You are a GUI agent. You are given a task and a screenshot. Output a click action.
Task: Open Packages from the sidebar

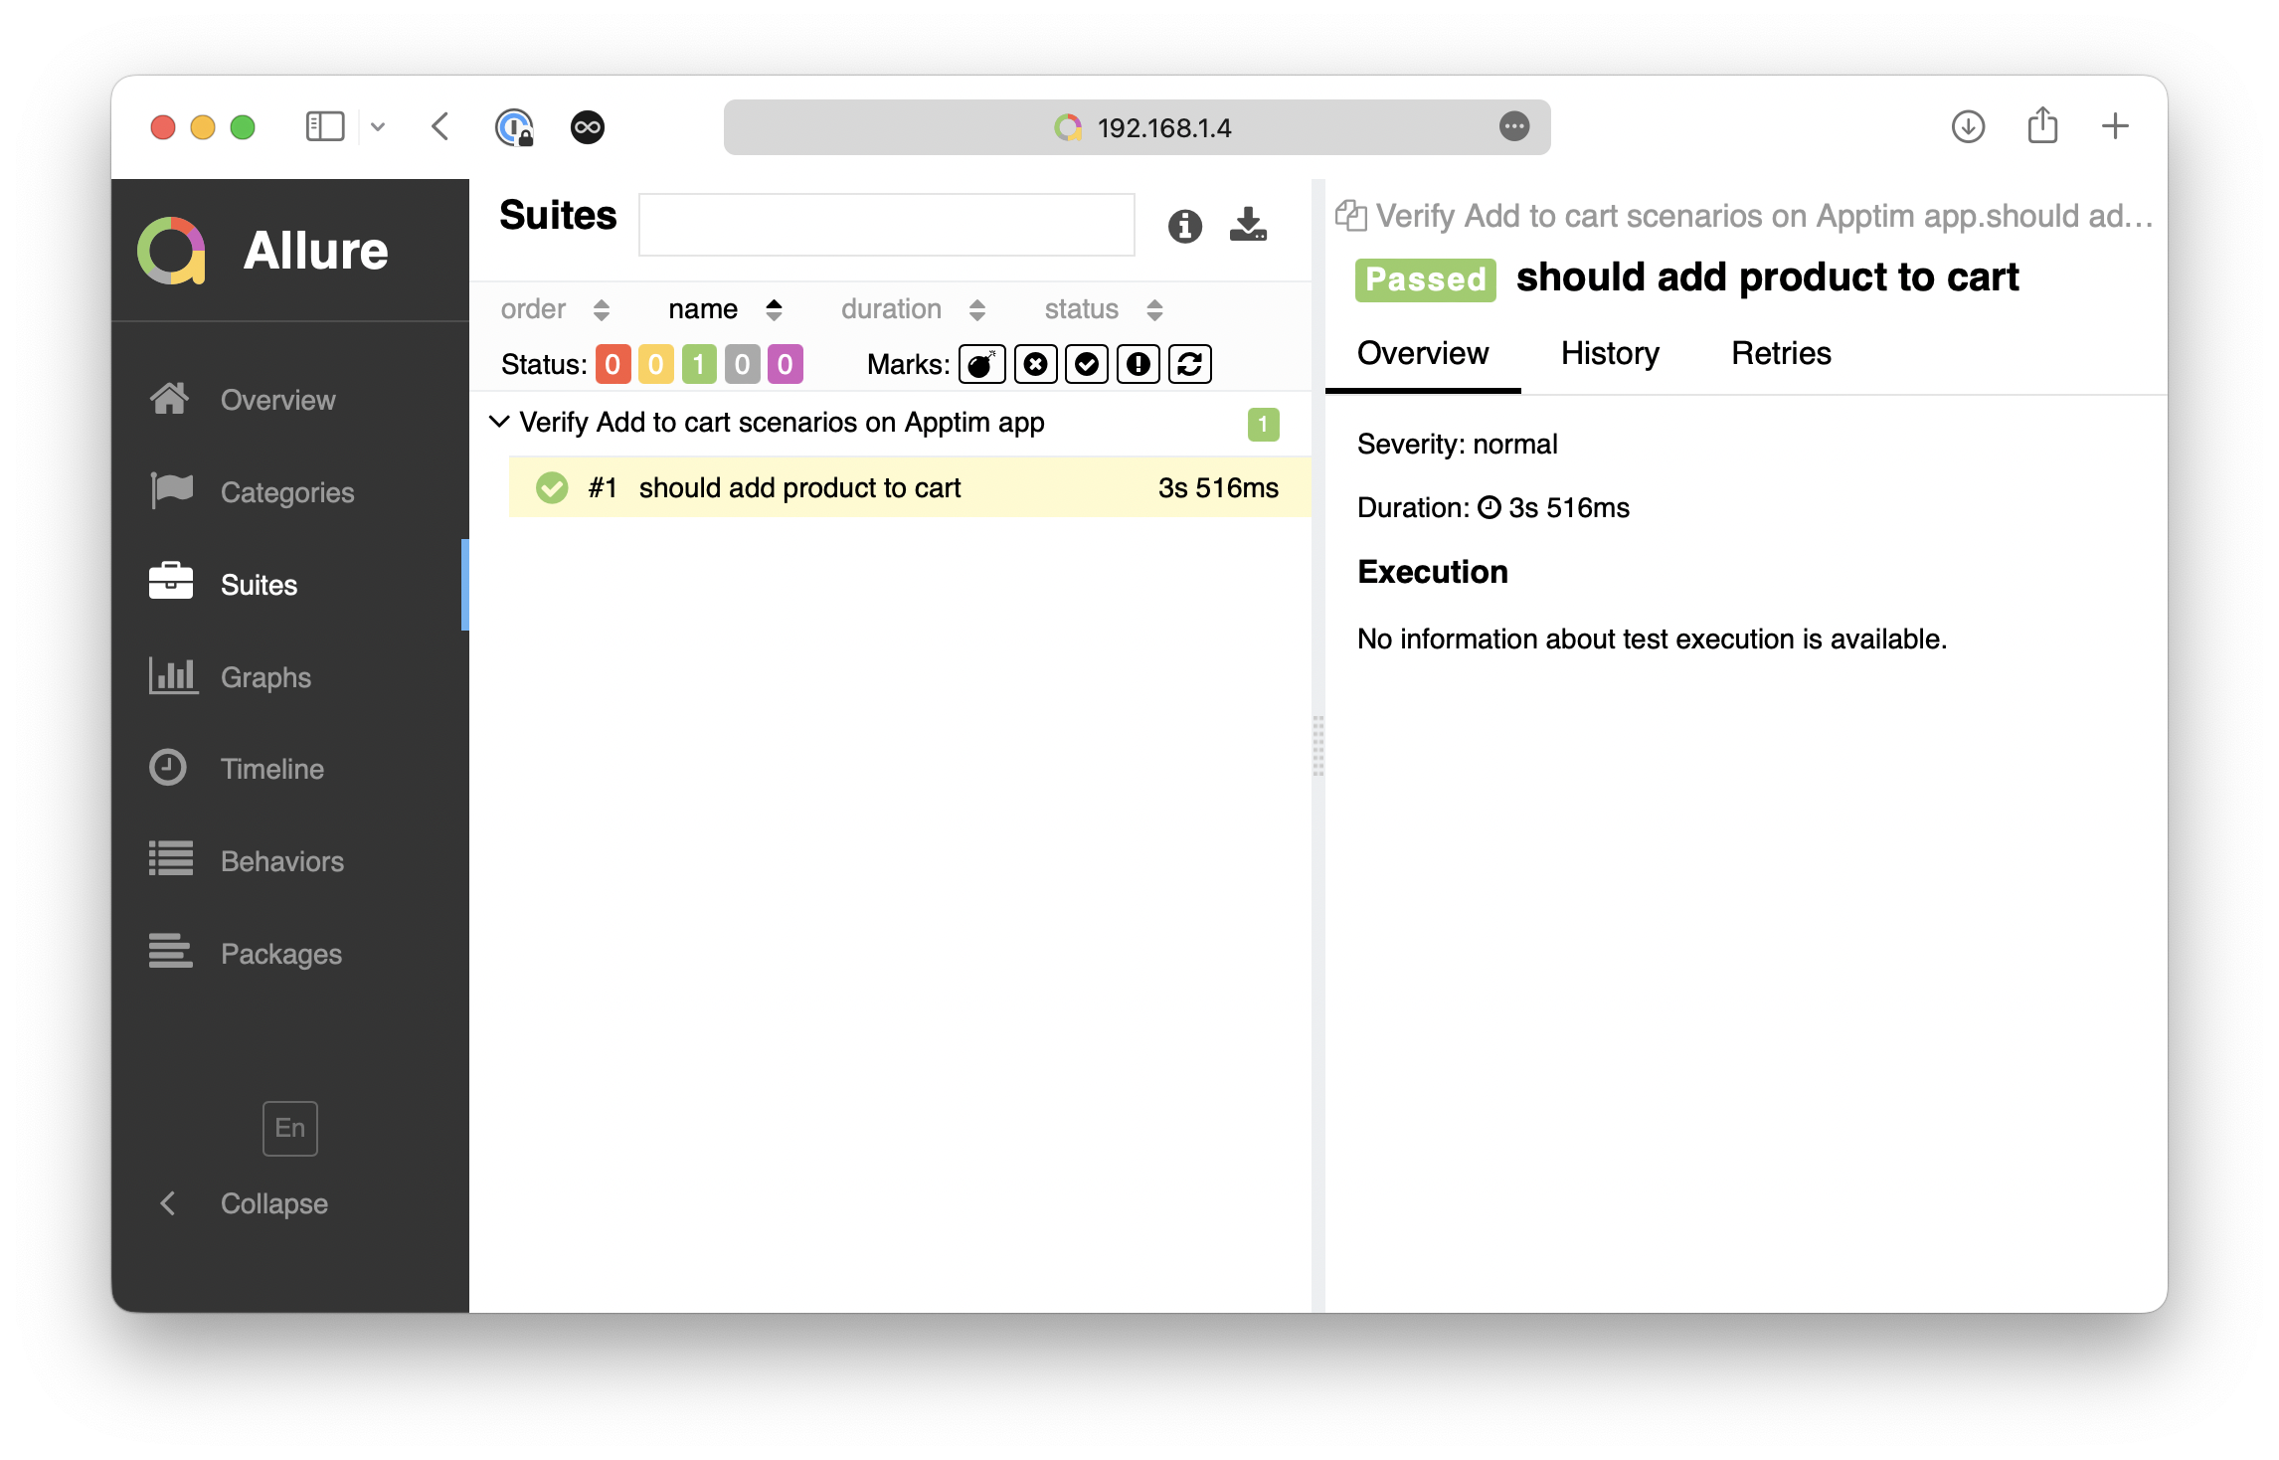tap(280, 954)
